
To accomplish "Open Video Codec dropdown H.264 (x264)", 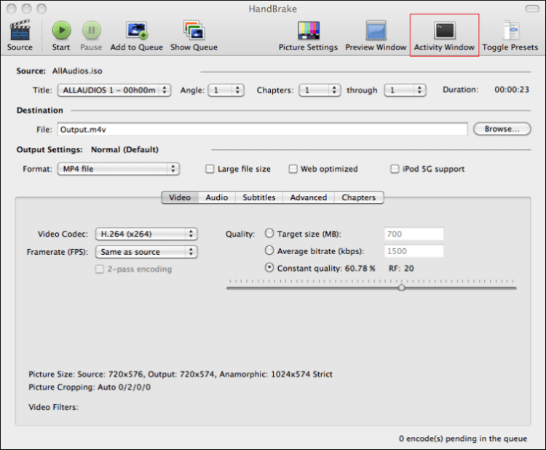I will 146,234.
